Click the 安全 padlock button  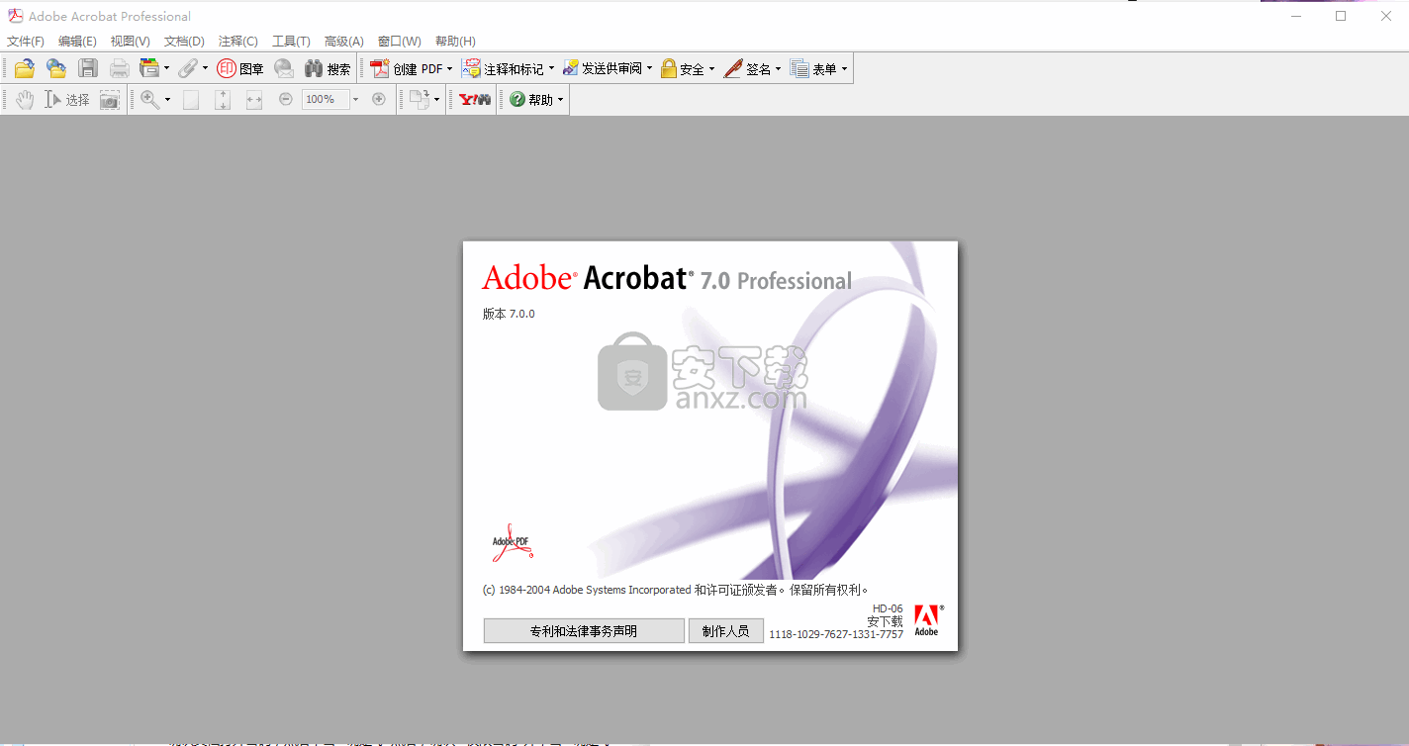pyautogui.click(x=683, y=68)
